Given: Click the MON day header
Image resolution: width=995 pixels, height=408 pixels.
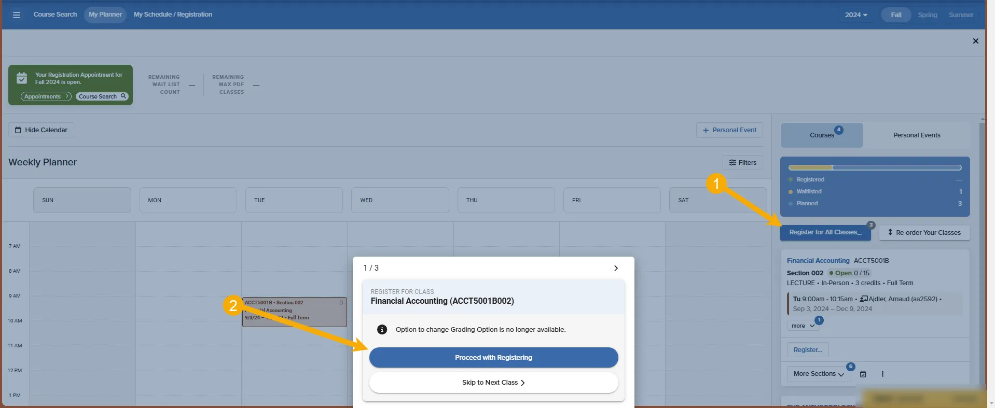Looking at the screenshot, I should pyautogui.click(x=188, y=200).
